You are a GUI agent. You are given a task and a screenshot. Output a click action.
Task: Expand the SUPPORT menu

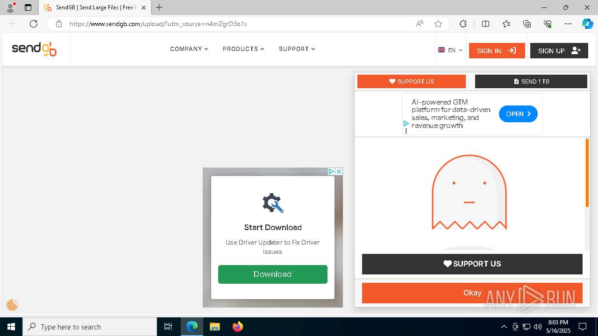pos(297,49)
